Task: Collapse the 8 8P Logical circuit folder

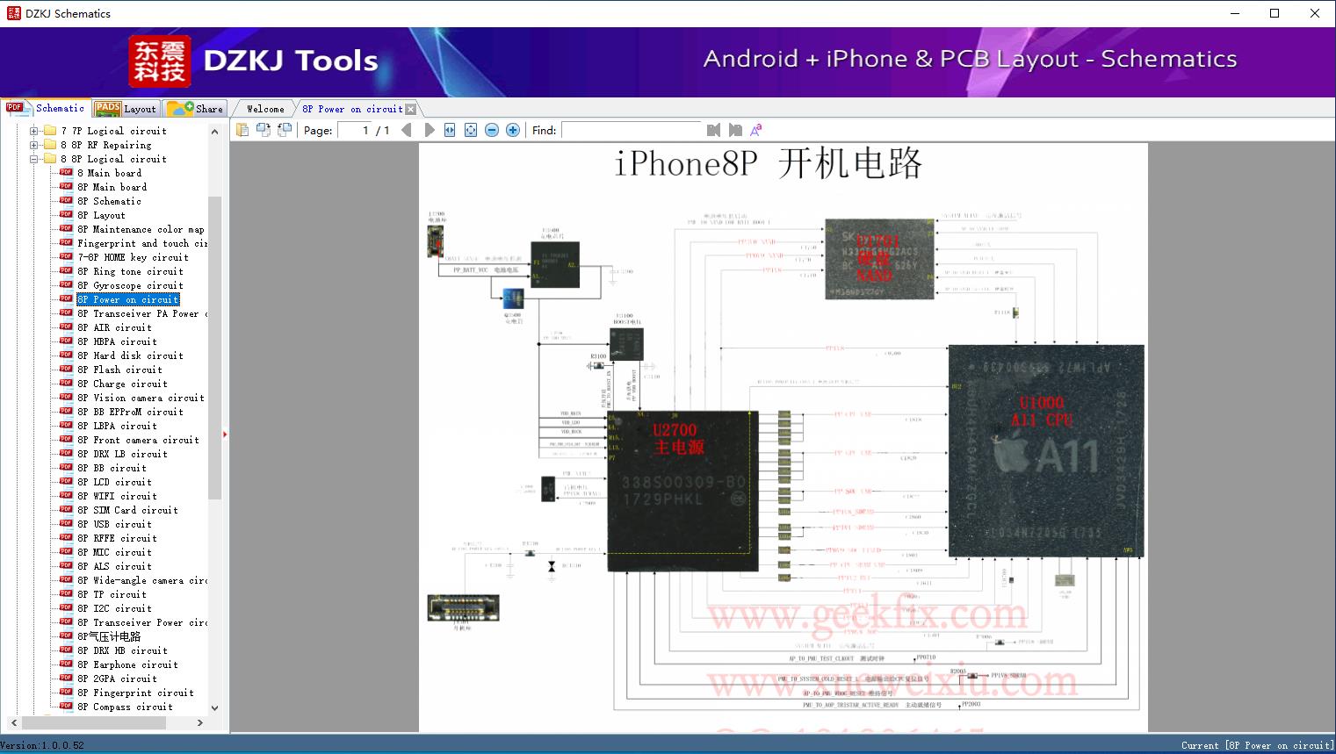Action: click(x=34, y=159)
